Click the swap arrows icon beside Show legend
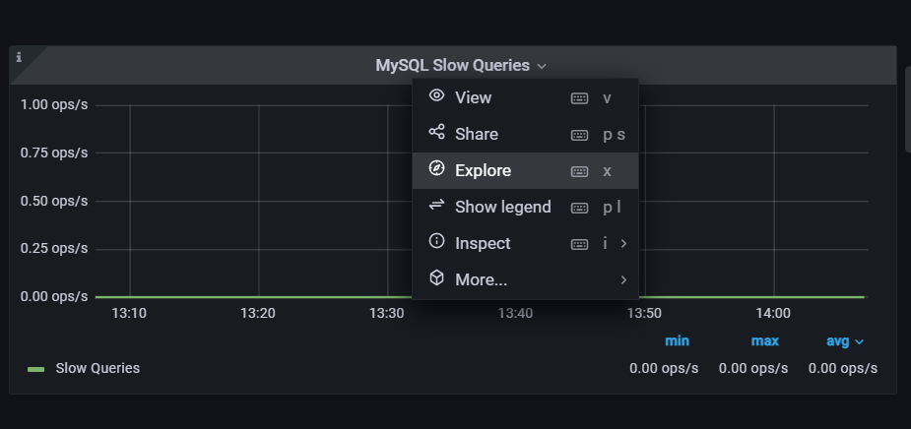911x429 pixels. click(x=436, y=205)
